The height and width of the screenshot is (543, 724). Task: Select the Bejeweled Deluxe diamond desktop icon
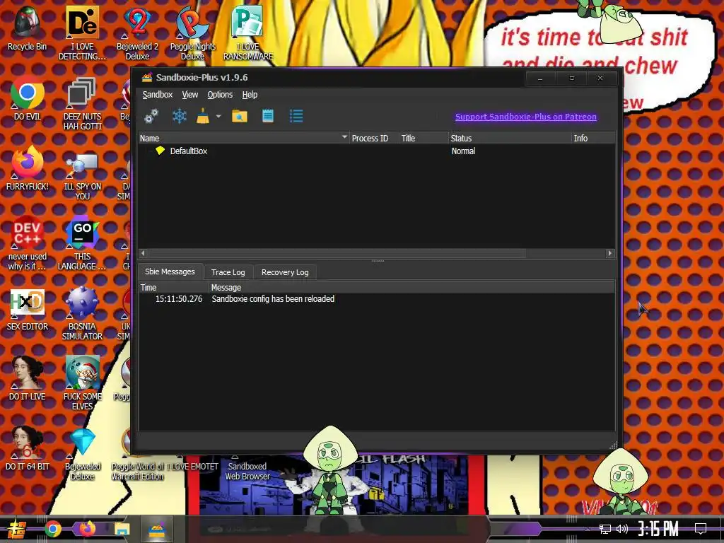click(x=82, y=454)
